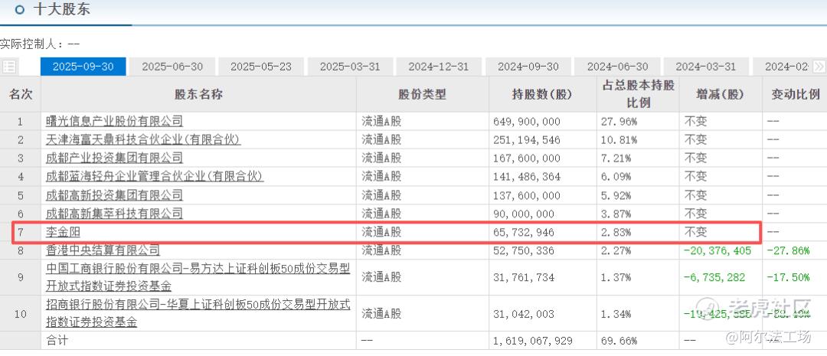Select the 2025-03-31 tab

tap(350, 67)
